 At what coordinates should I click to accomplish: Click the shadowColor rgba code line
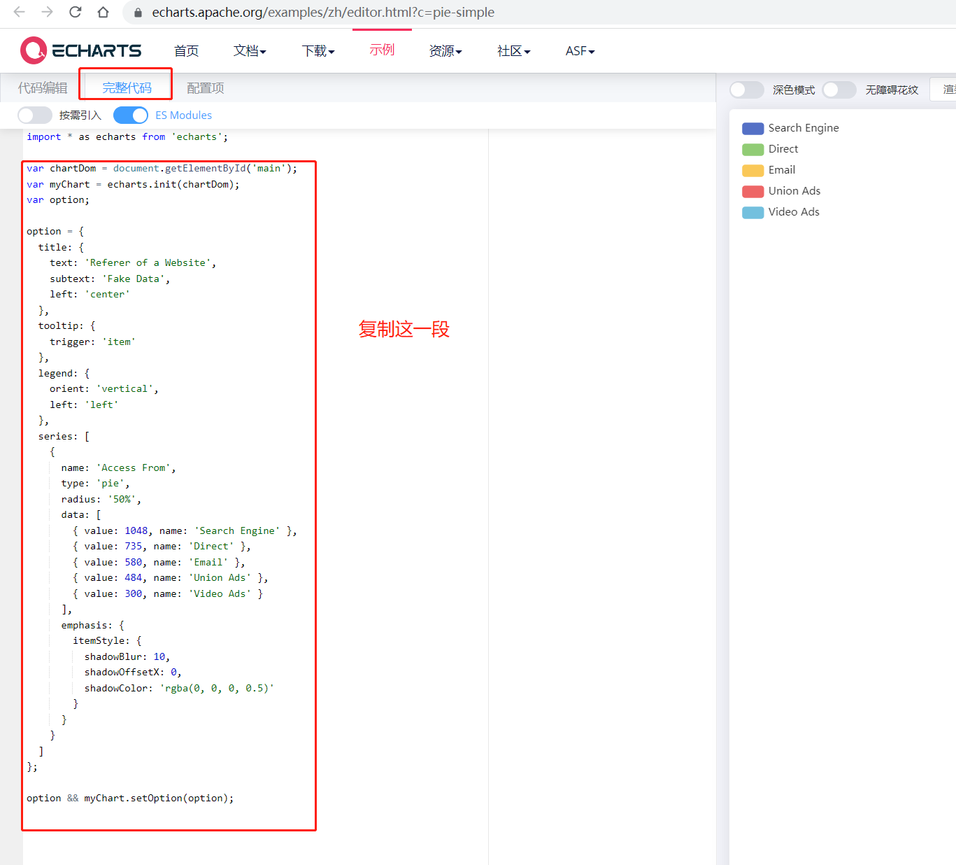(x=179, y=688)
